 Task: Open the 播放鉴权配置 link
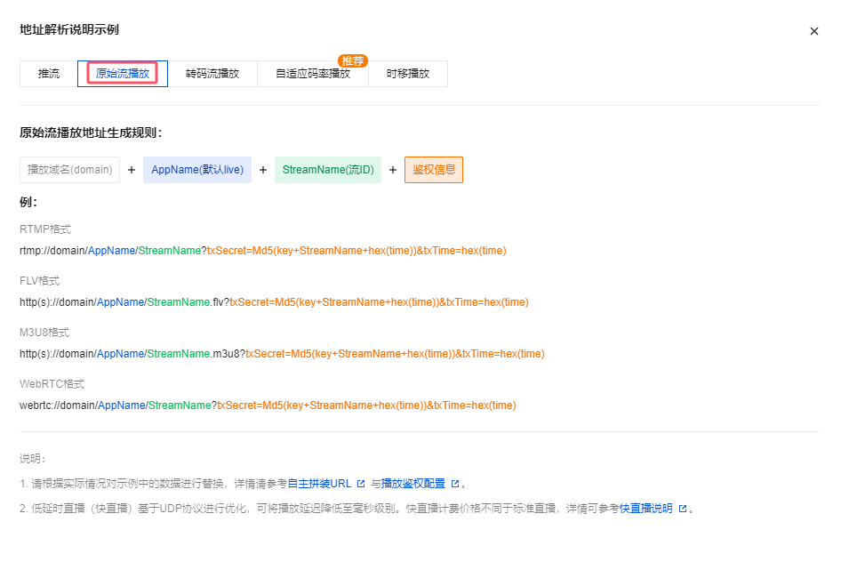pos(413,483)
